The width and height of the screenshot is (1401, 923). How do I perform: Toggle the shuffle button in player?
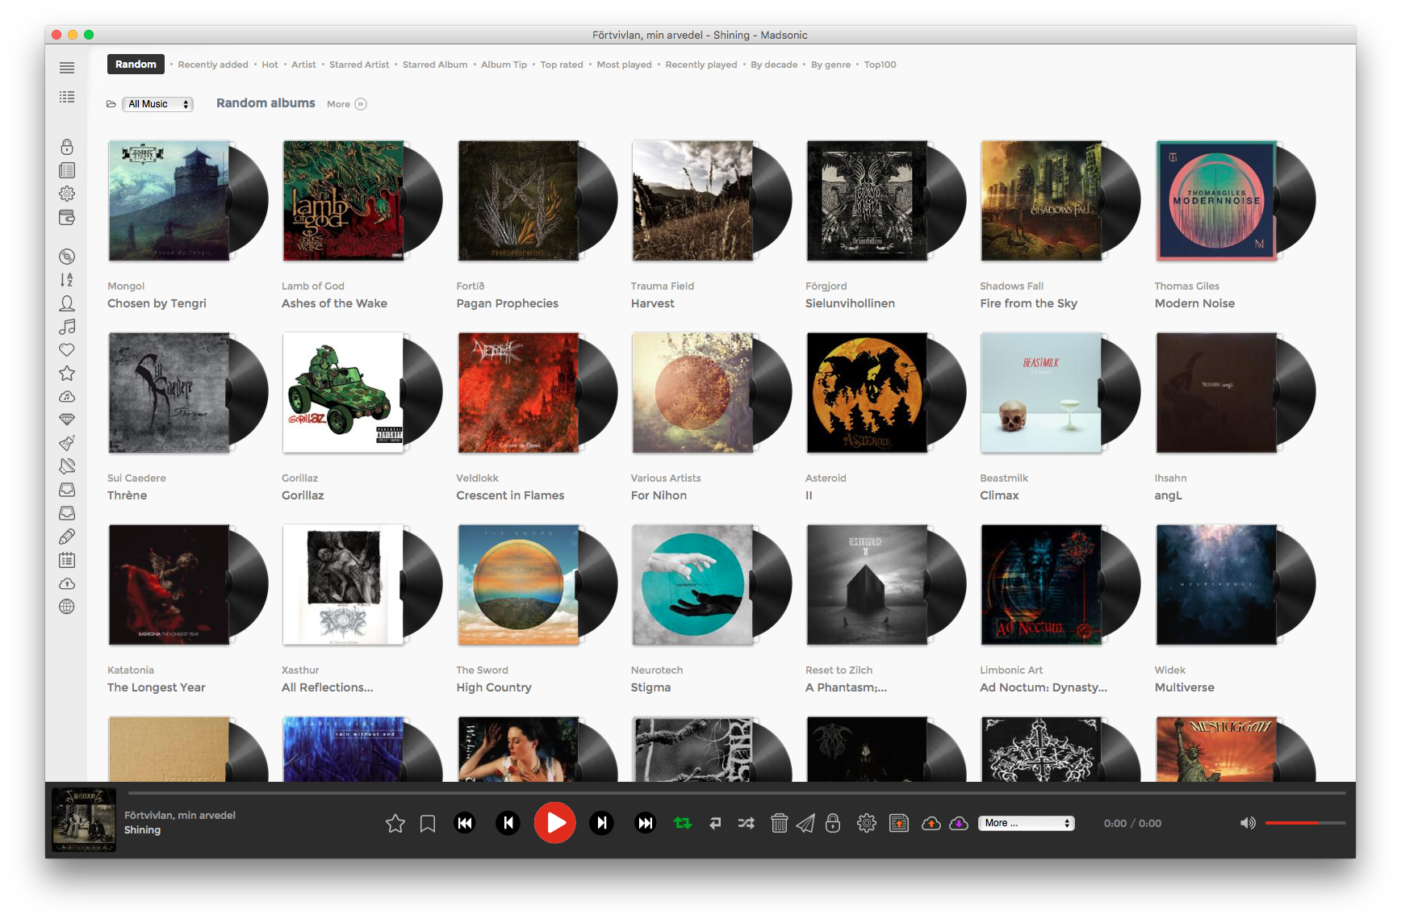(747, 823)
